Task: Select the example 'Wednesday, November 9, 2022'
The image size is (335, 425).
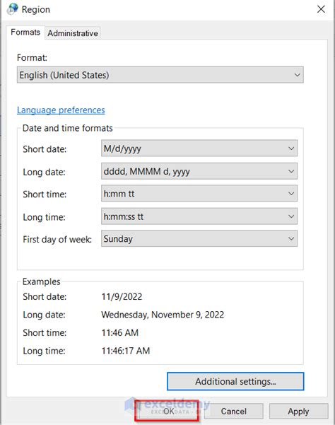Action: pos(163,315)
